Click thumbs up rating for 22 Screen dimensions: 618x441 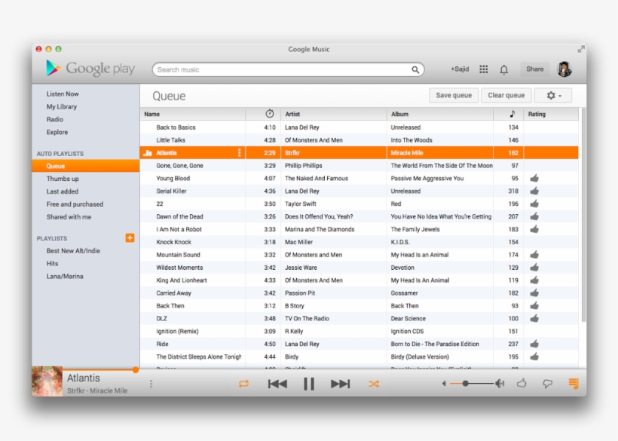[534, 204]
